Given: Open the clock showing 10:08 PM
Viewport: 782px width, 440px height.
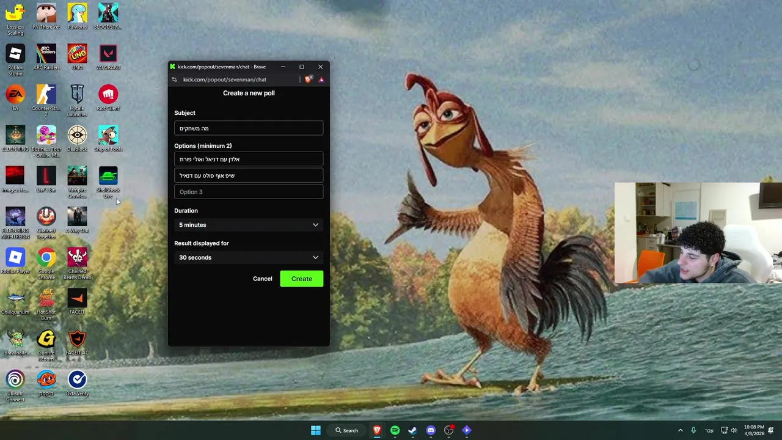Looking at the screenshot, I should click(x=754, y=430).
